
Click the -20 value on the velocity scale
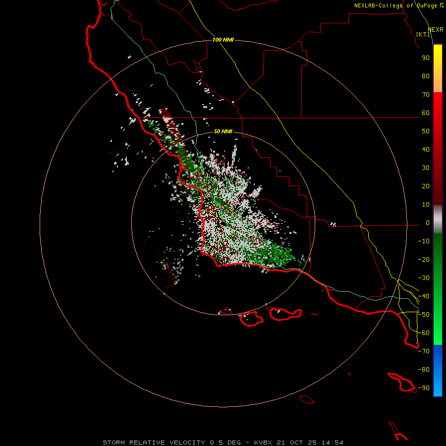tap(424, 260)
